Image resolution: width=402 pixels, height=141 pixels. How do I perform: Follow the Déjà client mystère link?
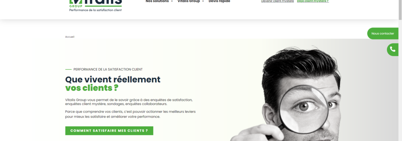(313, 1)
